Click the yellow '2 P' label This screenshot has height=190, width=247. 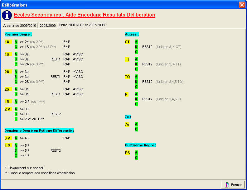pos(8,109)
